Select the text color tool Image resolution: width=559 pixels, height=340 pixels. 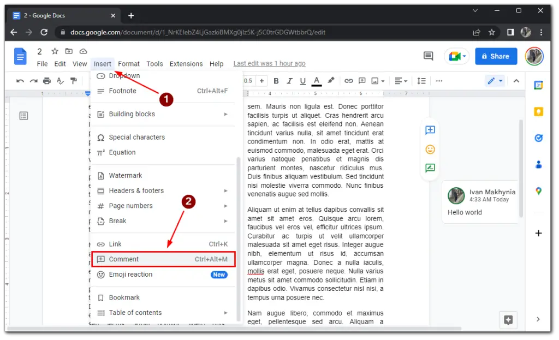click(316, 81)
